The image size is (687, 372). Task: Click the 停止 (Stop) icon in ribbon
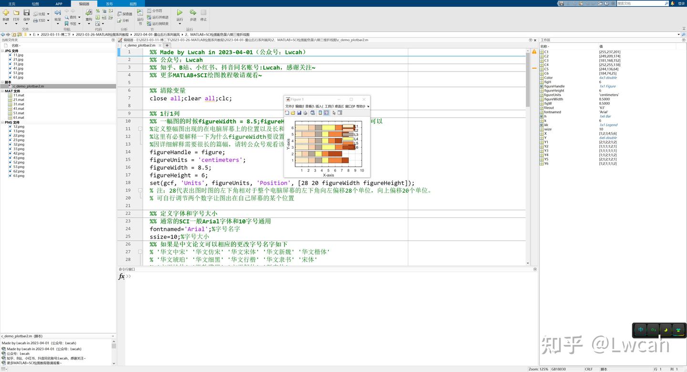point(204,12)
